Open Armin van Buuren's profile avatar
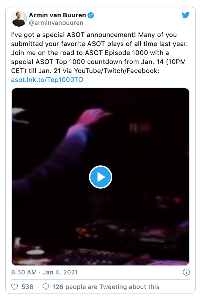The width and height of the screenshot is (203, 299). click(x=19, y=18)
